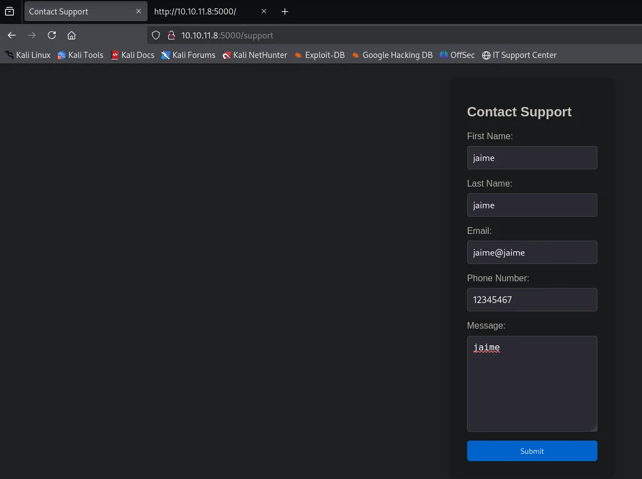The height and width of the screenshot is (479, 642).
Task: Click the Message label
Action: tap(486, 325)
